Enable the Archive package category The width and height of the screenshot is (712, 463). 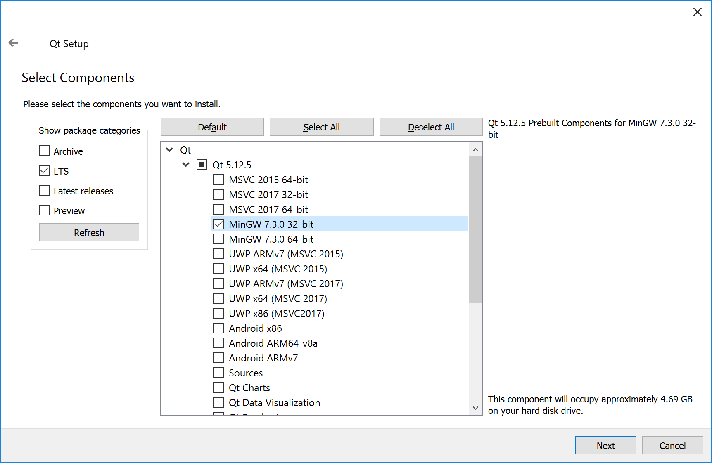(44, 151)
